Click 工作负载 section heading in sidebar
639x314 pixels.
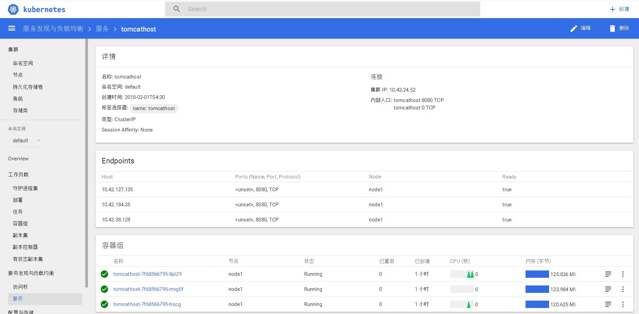tap(18, 174)
